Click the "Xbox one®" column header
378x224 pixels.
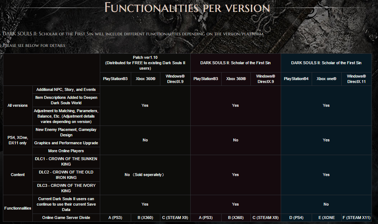(x=326, y=79)
